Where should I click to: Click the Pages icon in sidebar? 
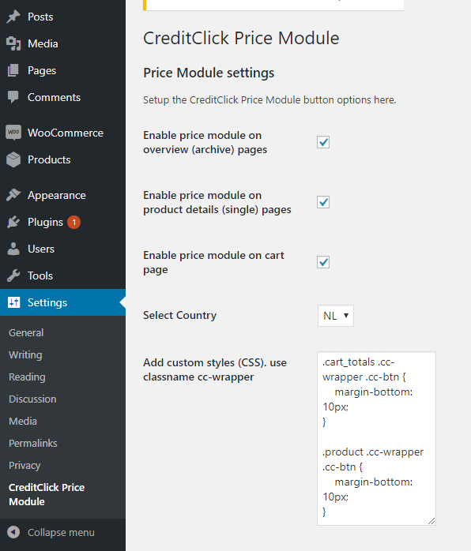[13, 70]
